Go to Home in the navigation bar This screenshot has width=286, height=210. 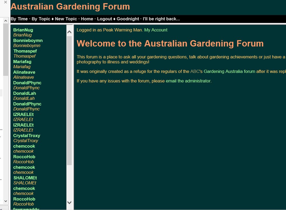point(87,19)
